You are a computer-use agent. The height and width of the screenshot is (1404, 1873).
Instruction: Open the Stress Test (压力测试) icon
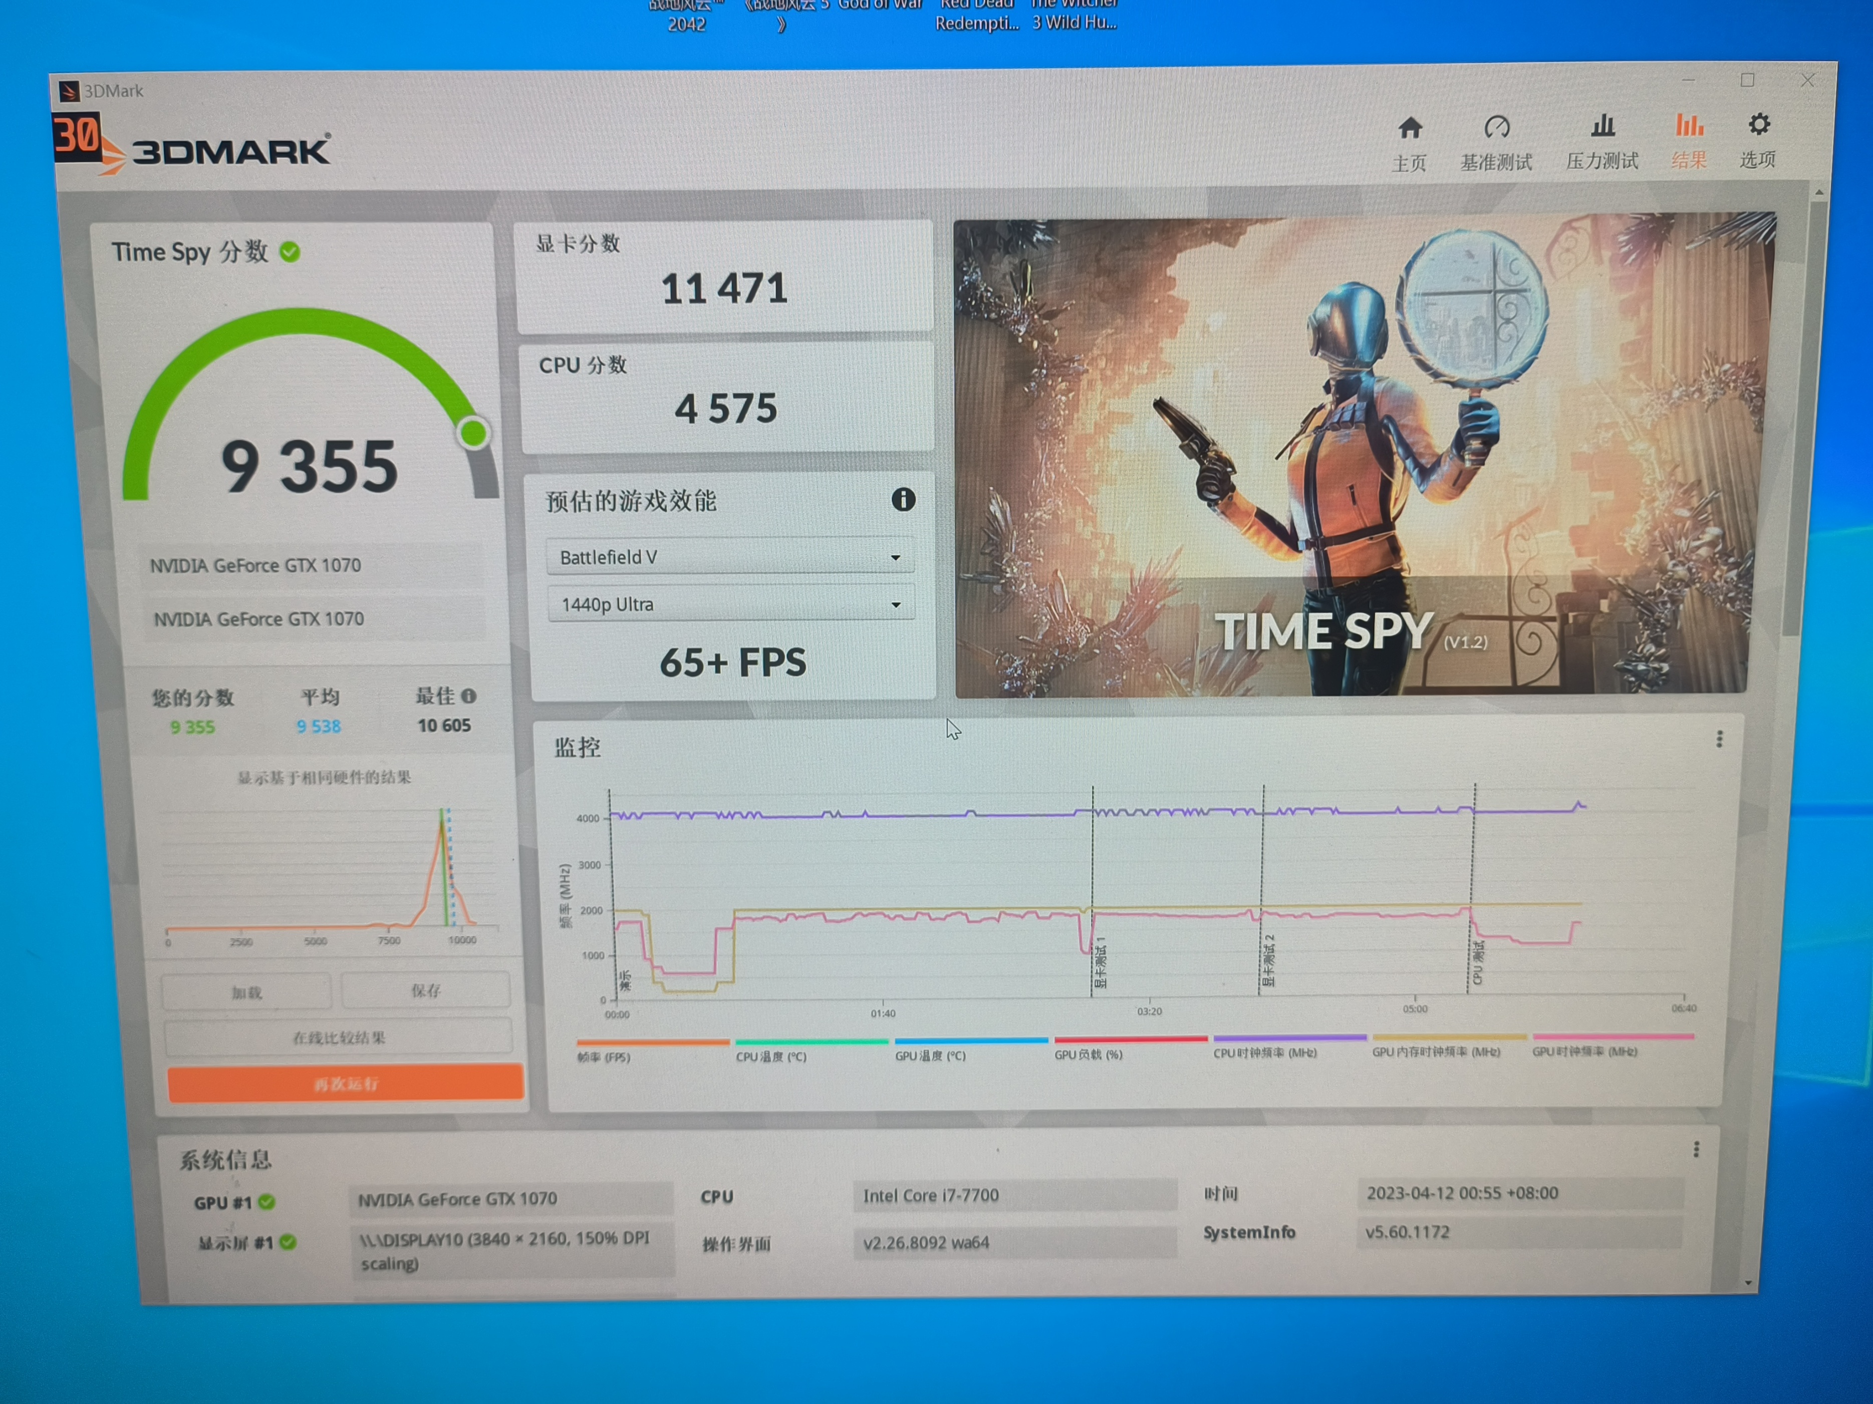1602,127
